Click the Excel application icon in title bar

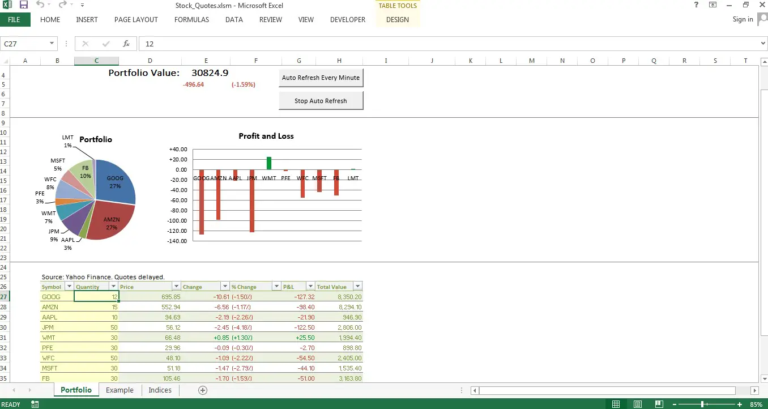tap(7, 5)
